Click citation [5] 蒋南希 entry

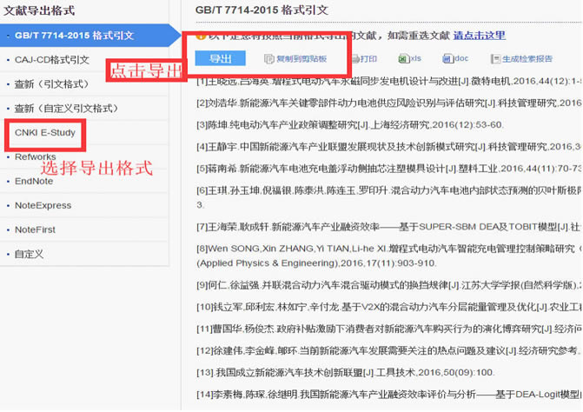389,169
